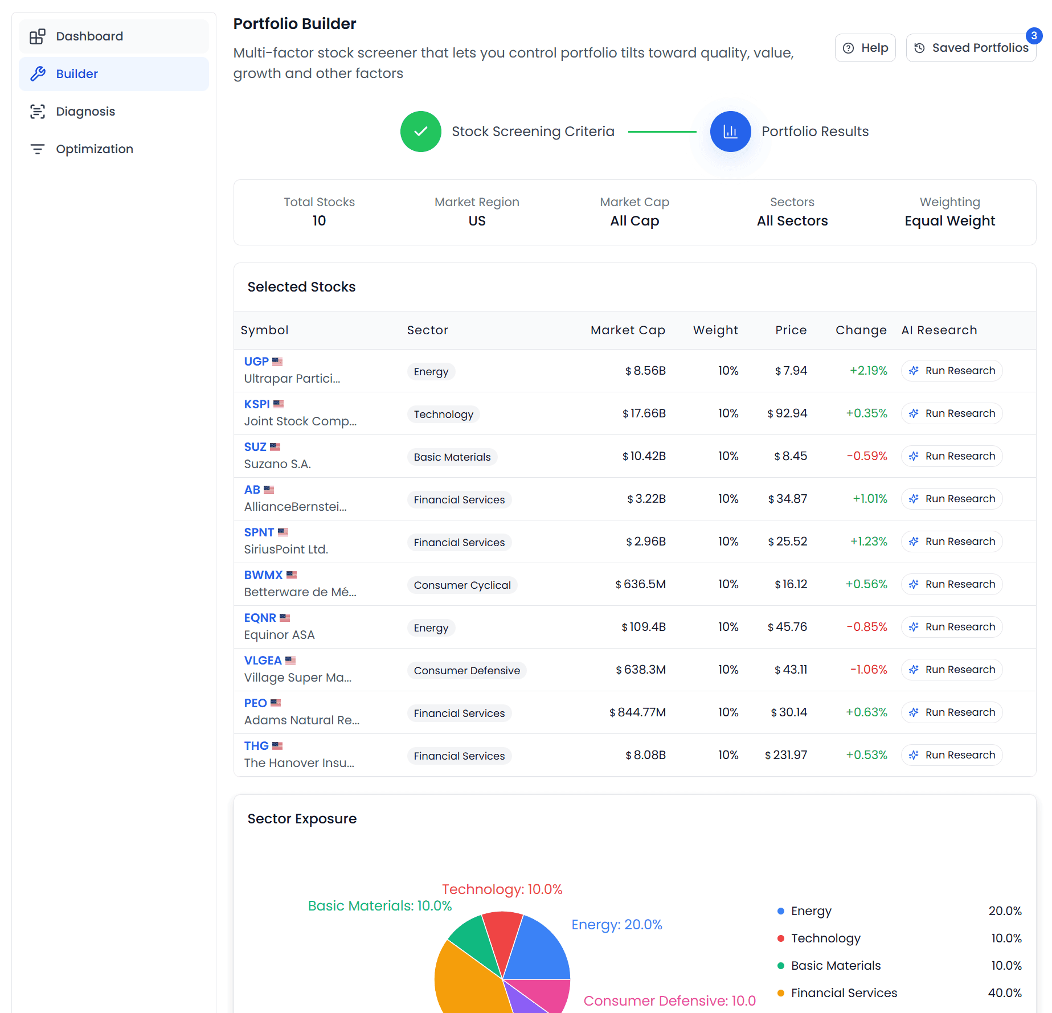Click the sparkle icon in UGP Run Research
Viewport: 1052px width, 1013px height.
click(x=914, y=371)
